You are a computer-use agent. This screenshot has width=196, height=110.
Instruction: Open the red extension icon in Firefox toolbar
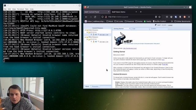click(185, 17)
